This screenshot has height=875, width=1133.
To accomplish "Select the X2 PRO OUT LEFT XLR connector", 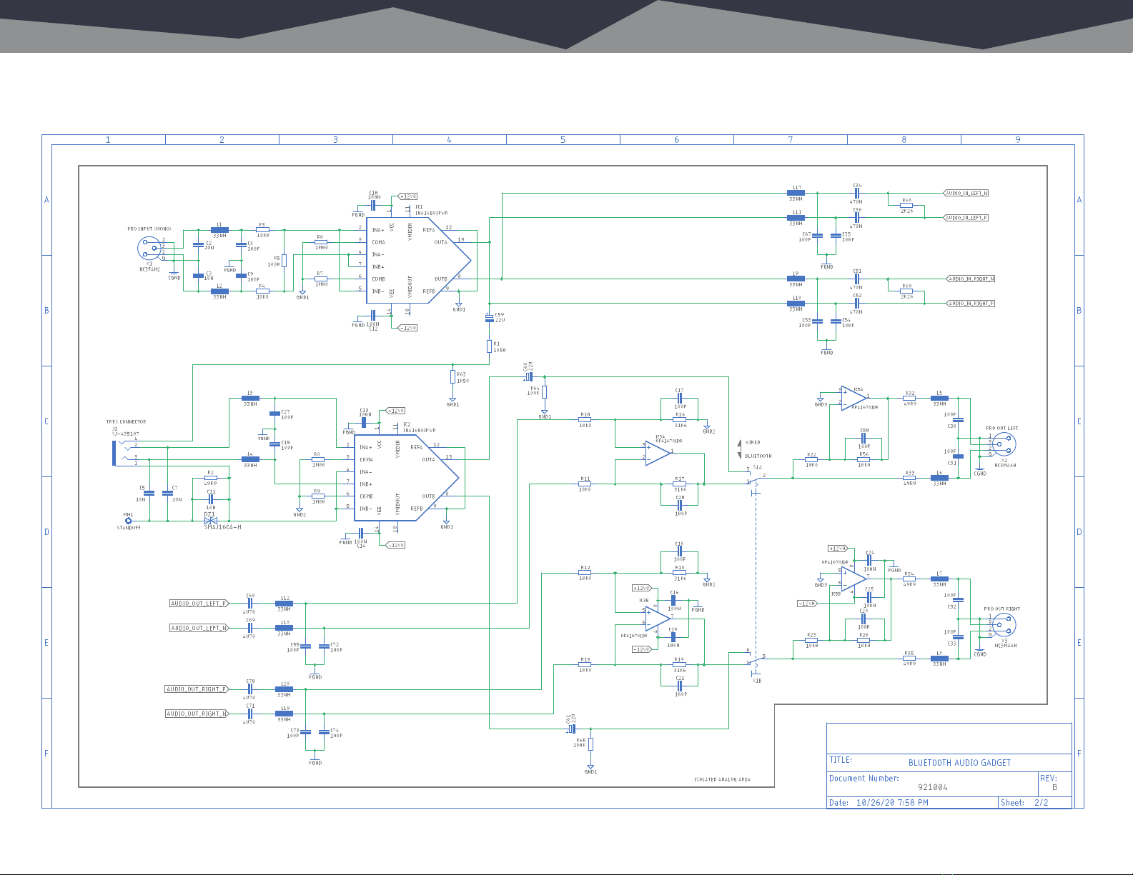I will point(1005,445).
